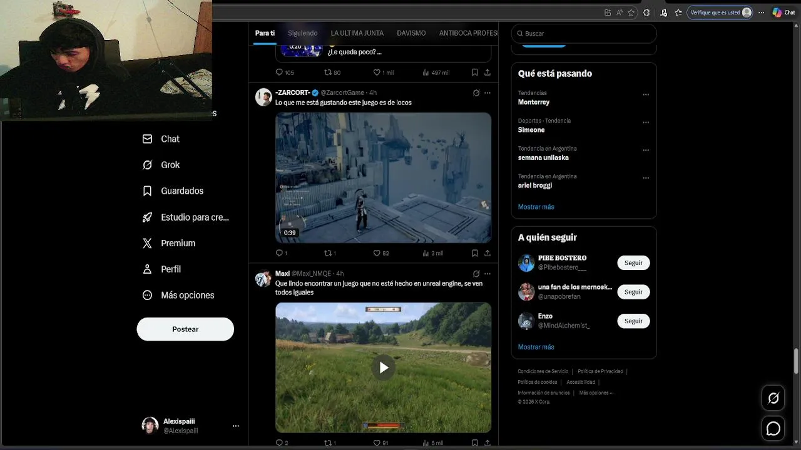Bookmark Maxi's post

(x=475, y=443)
